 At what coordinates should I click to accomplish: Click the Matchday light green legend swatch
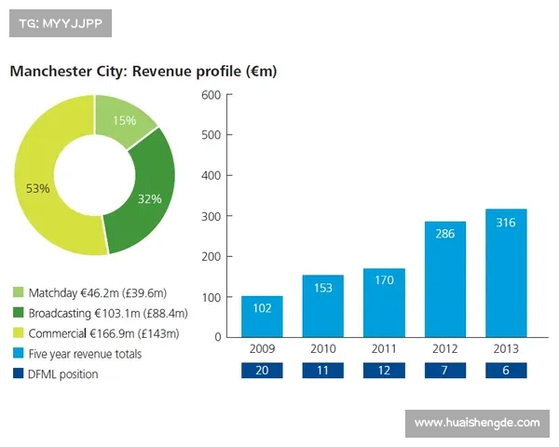pyautogui.click(x=19, y=292)
